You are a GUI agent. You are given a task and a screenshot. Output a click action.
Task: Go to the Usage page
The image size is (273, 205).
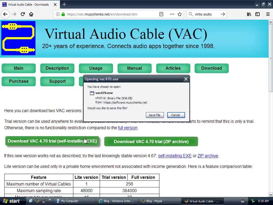pyautogui.click(x=96, y=68)
